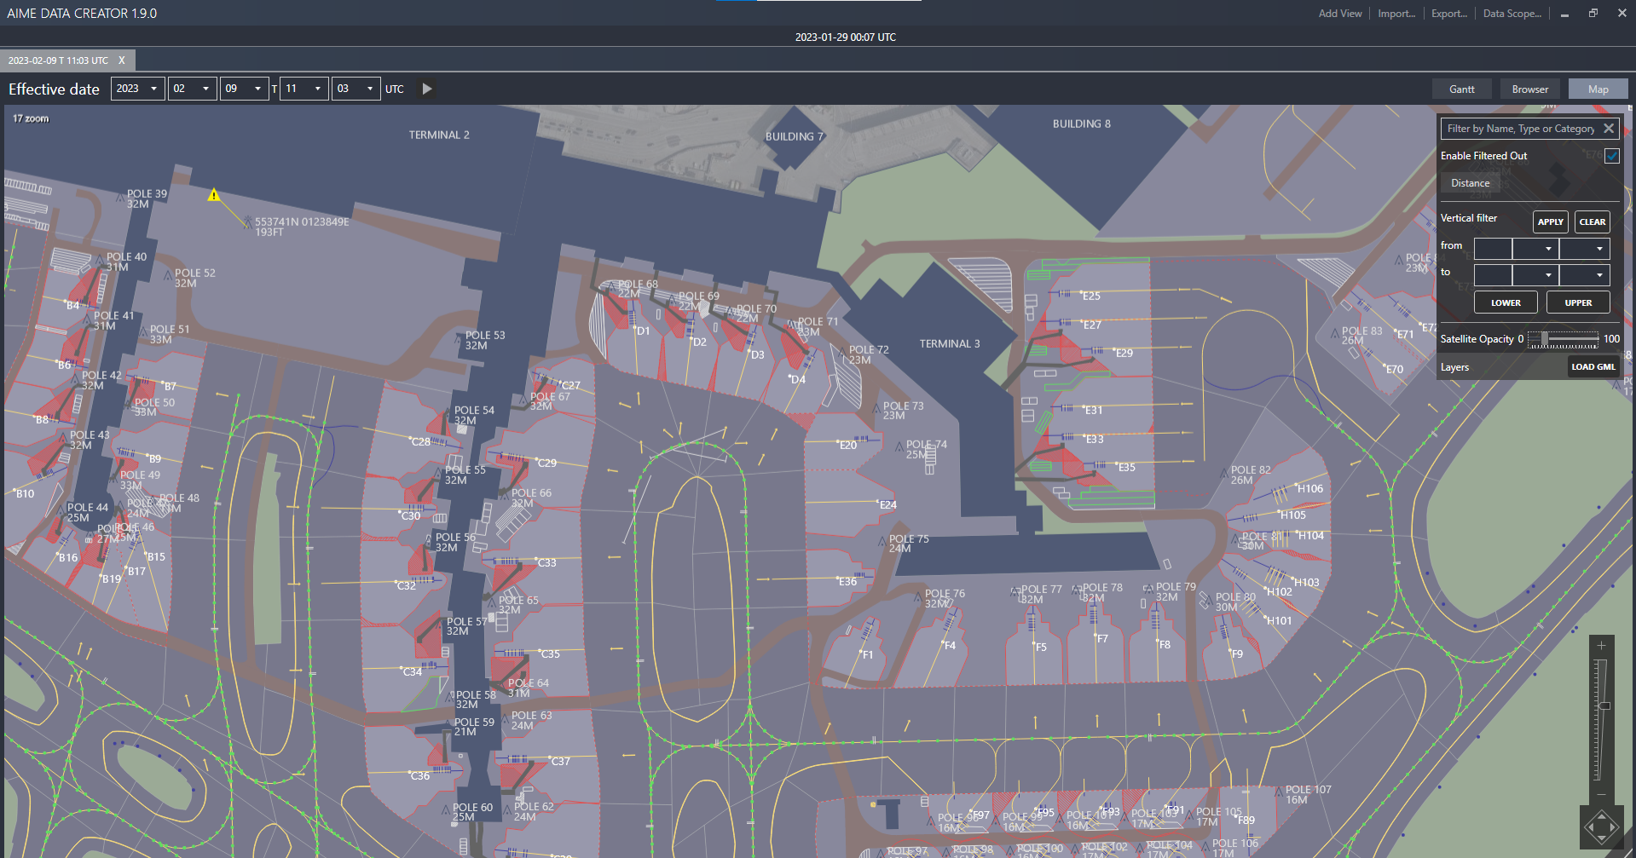Click the Filter by Name input field
Image resolution: width=1636 pixels, height=858 pixels.
point(1520,129)
